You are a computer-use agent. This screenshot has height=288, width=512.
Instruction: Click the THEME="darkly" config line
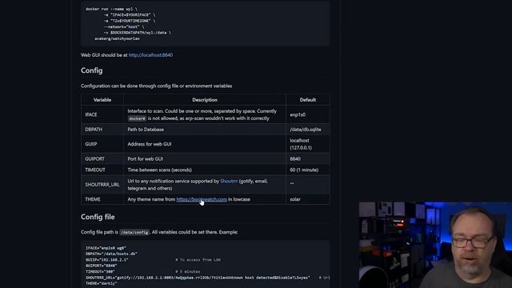click(x=102, y=283)
